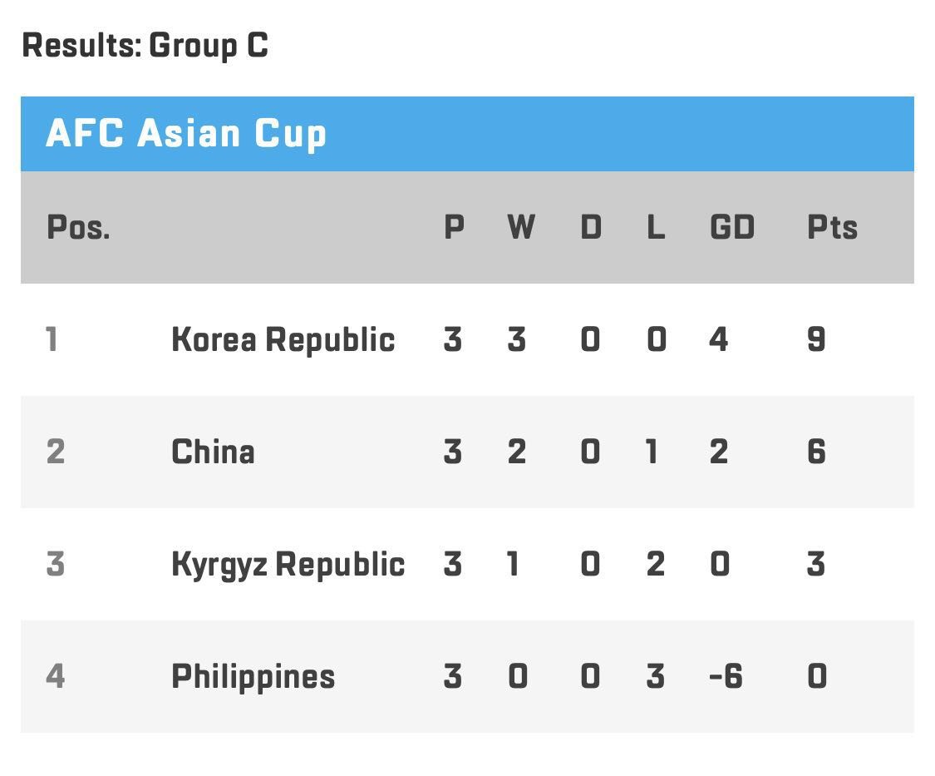935x776 pixels.
Task: Select the China team name
Action: pyautogui.click(x=213, y=452)
